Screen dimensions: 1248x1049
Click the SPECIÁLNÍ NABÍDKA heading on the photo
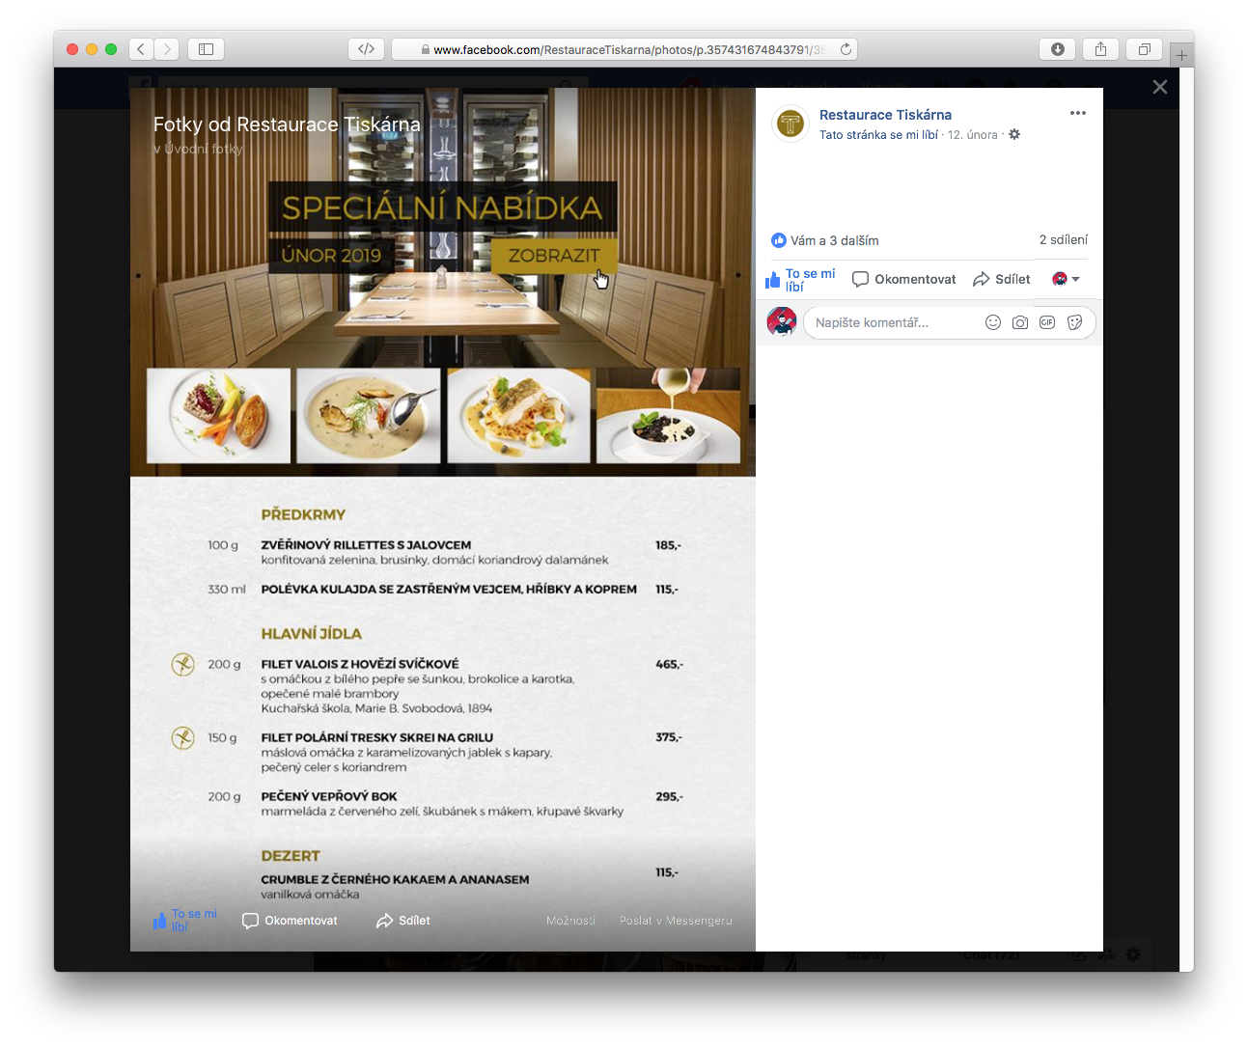point(442,207)
